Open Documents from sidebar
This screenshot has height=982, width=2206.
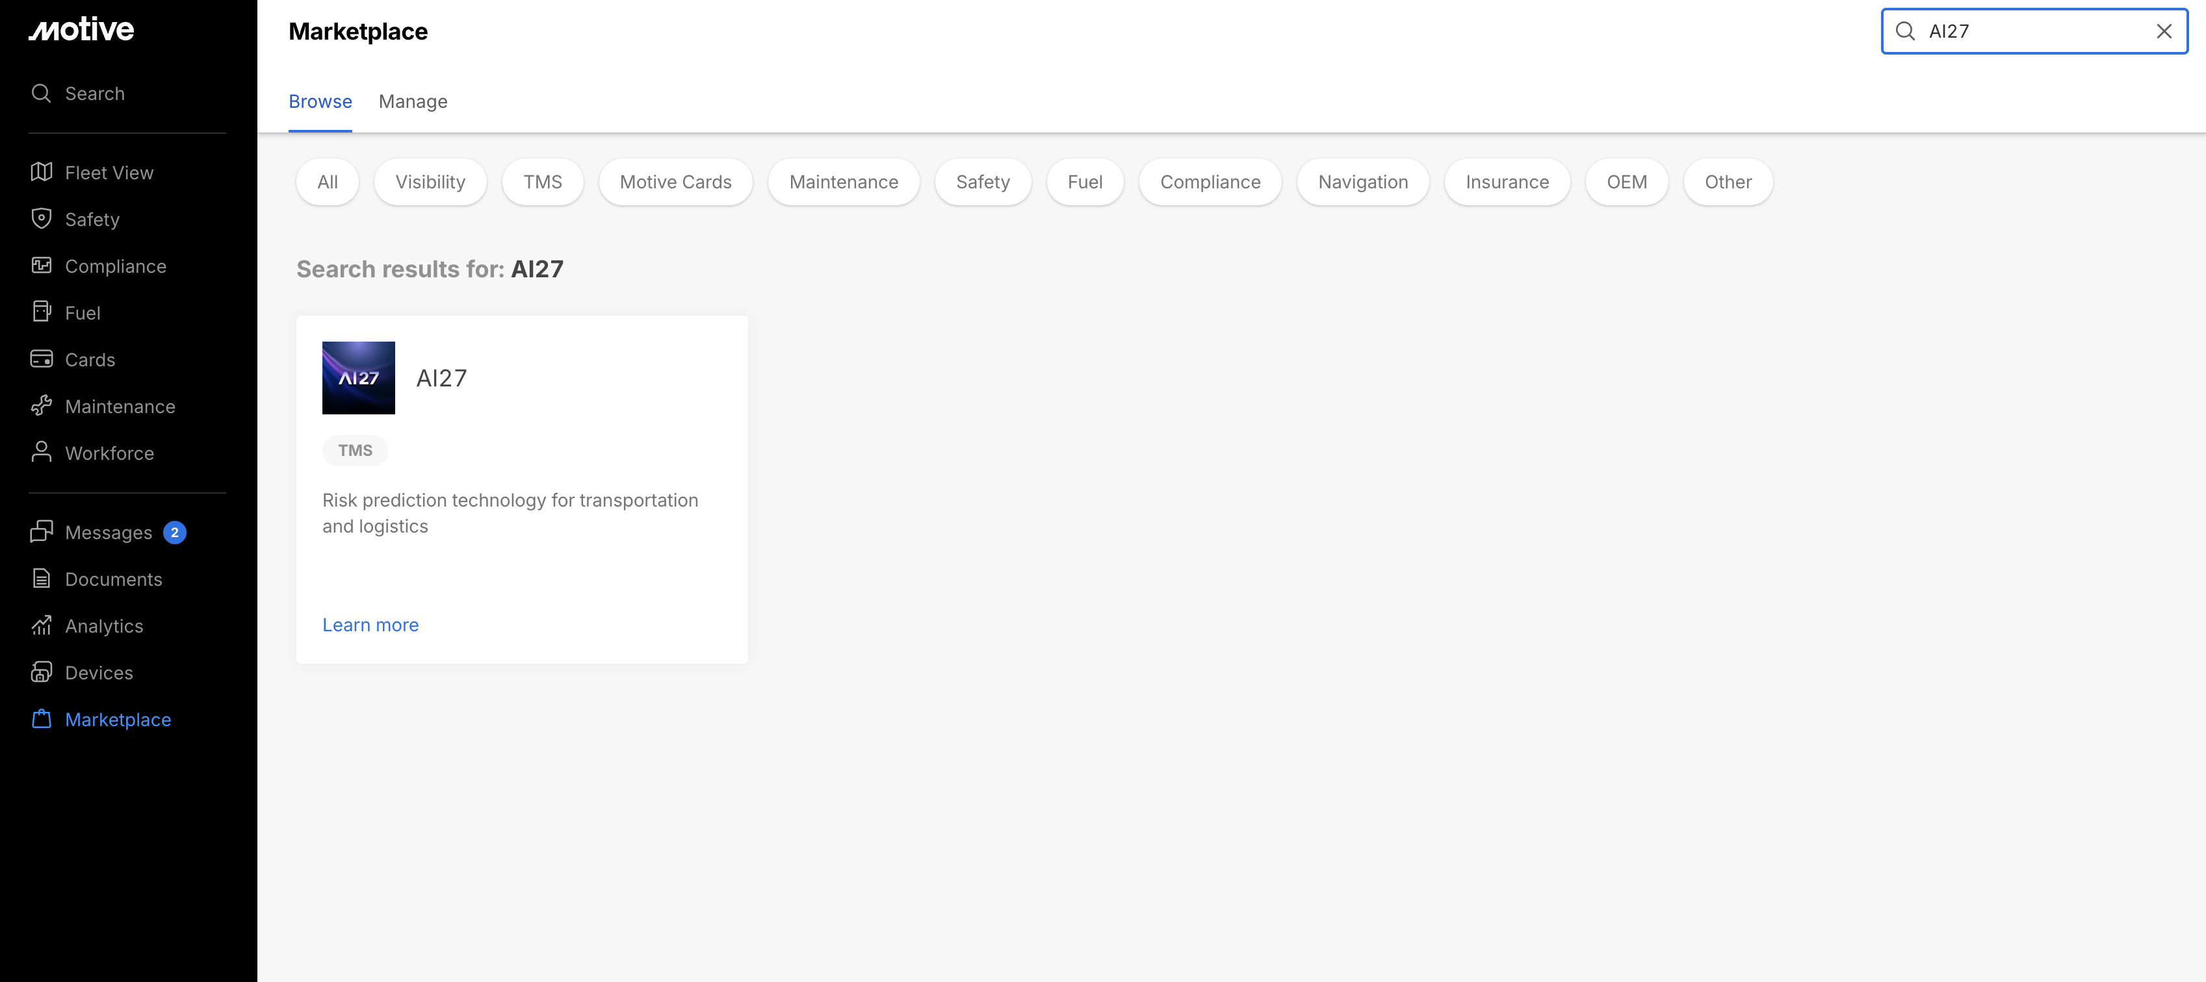114,579
